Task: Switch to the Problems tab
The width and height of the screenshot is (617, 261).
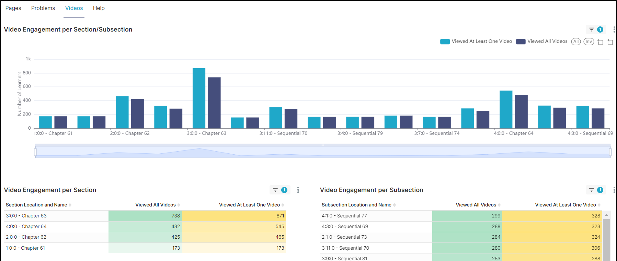Action: (43, 8)
